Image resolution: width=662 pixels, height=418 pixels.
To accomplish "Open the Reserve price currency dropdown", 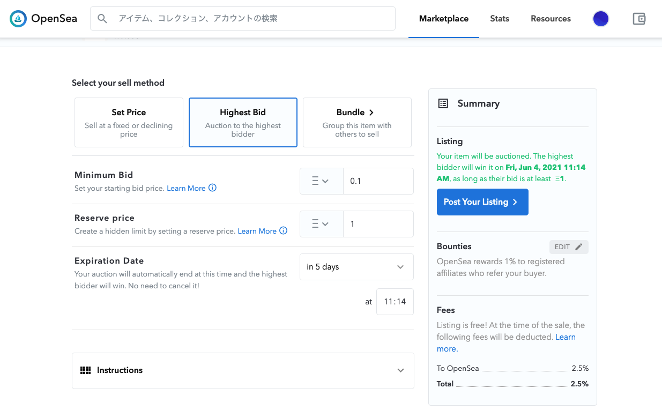I will tap(321, 224).
